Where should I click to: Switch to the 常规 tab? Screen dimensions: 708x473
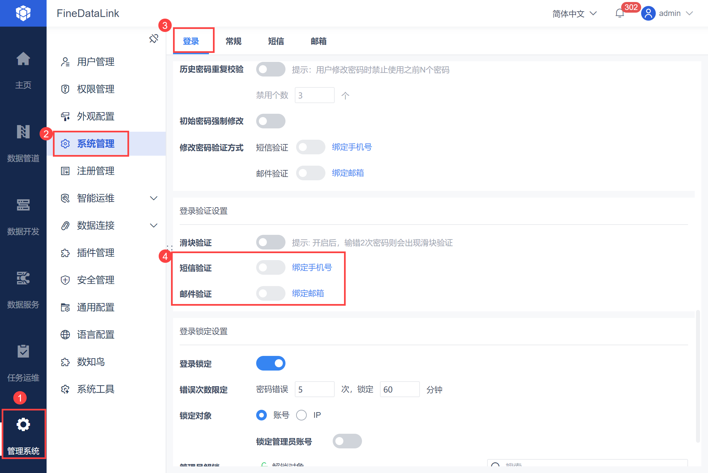point(233,41)
